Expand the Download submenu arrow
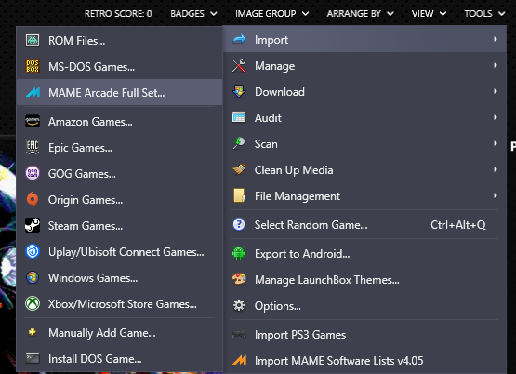Screen dimensions: 516x374 (x=496, y=91)
